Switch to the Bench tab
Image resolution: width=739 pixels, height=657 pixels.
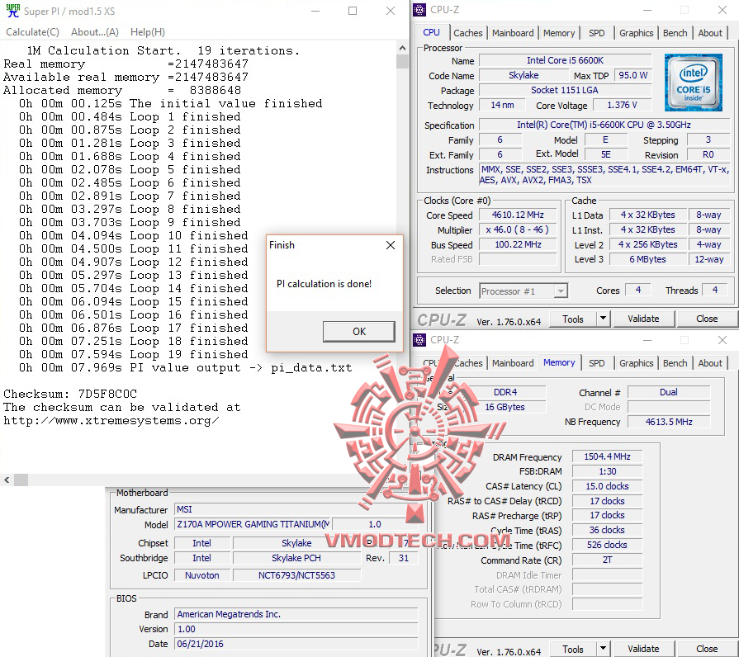(675, 32)
